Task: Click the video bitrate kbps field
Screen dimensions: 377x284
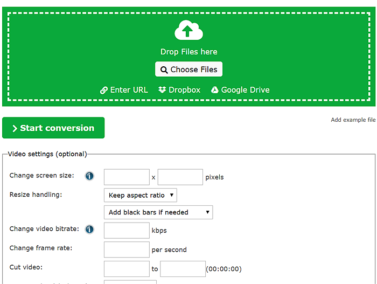Action: [127, 230]
